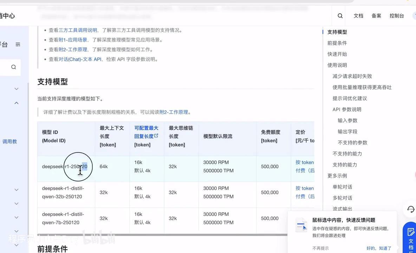Screen dimensions: 416x253
Task: Click the search magnifier icon in header
Action: tap(340, 16)
